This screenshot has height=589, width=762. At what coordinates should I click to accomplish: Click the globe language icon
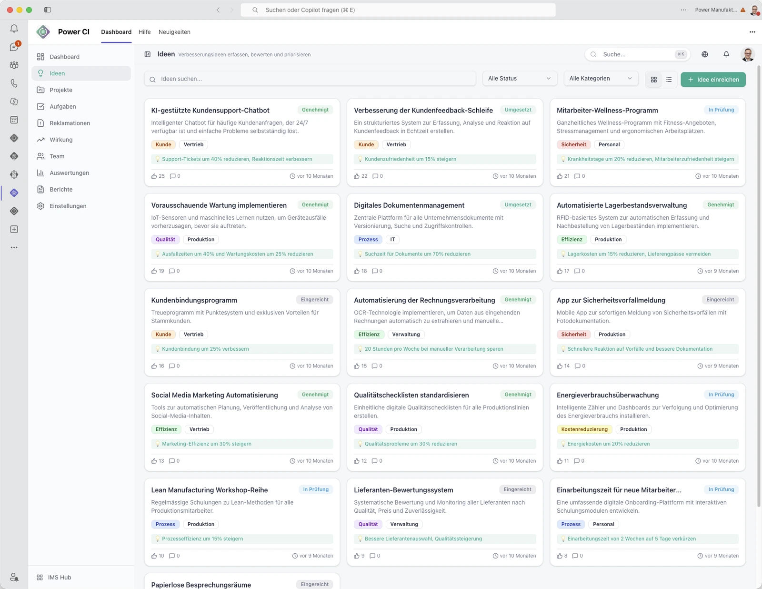pyautogui.click(x=705, y=54)
